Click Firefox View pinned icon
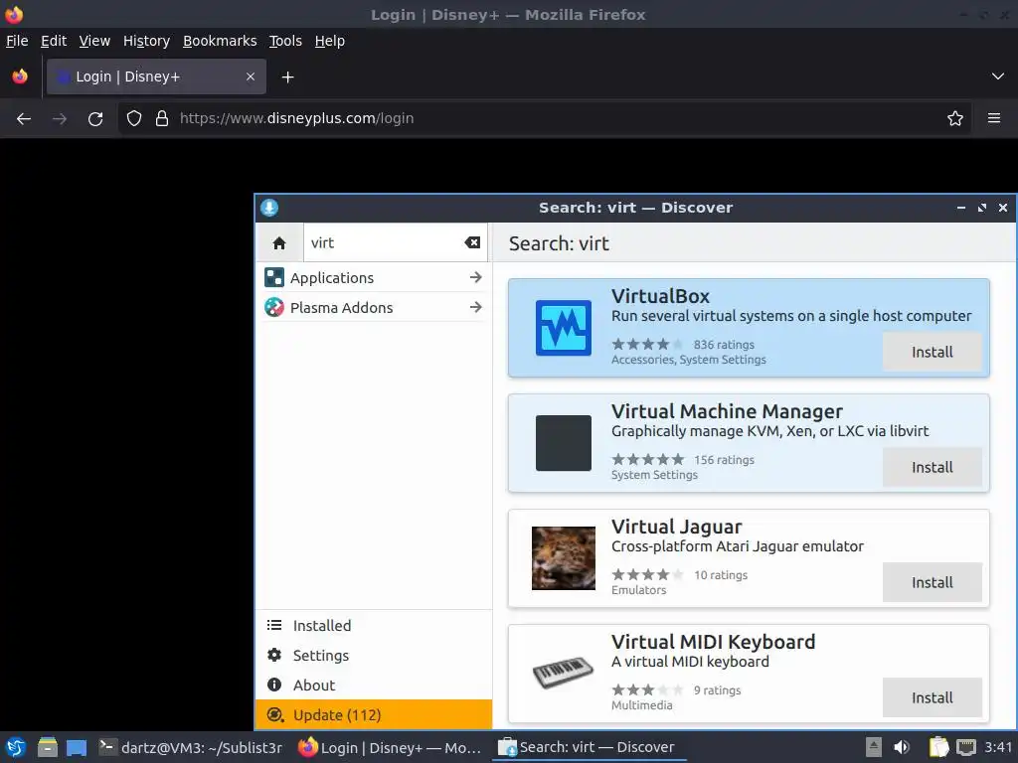1018x763 pixels. tap(20, 76)
